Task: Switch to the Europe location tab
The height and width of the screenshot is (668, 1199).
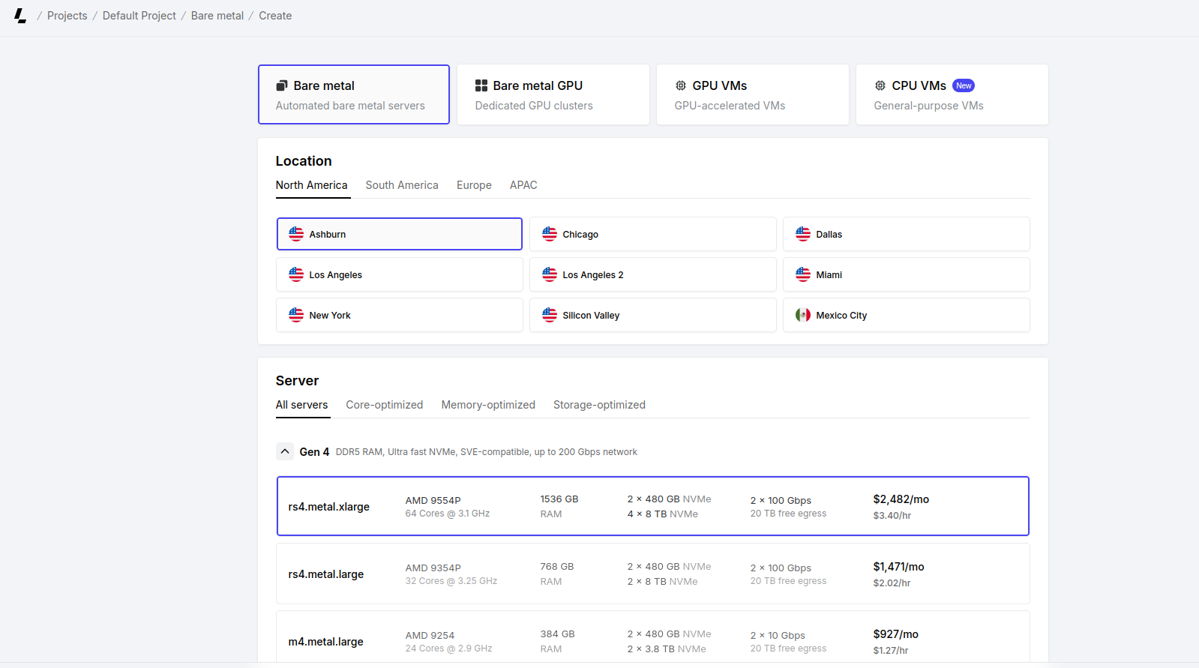Action: point(474,185)
